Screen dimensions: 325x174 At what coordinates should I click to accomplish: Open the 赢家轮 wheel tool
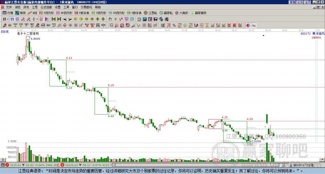coord(166,13)
